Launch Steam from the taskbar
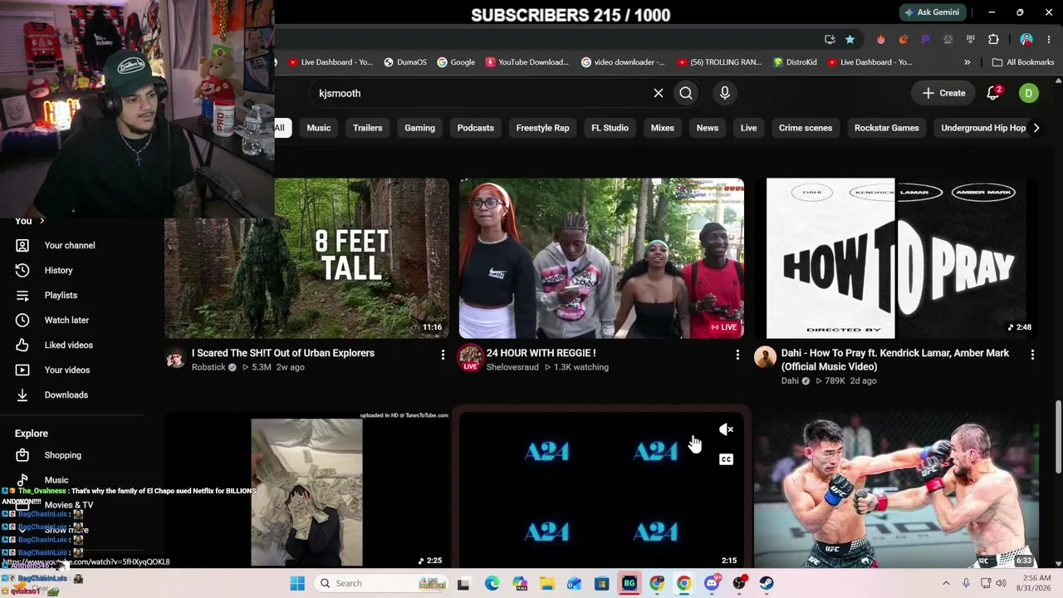 [x=767, y=583]
